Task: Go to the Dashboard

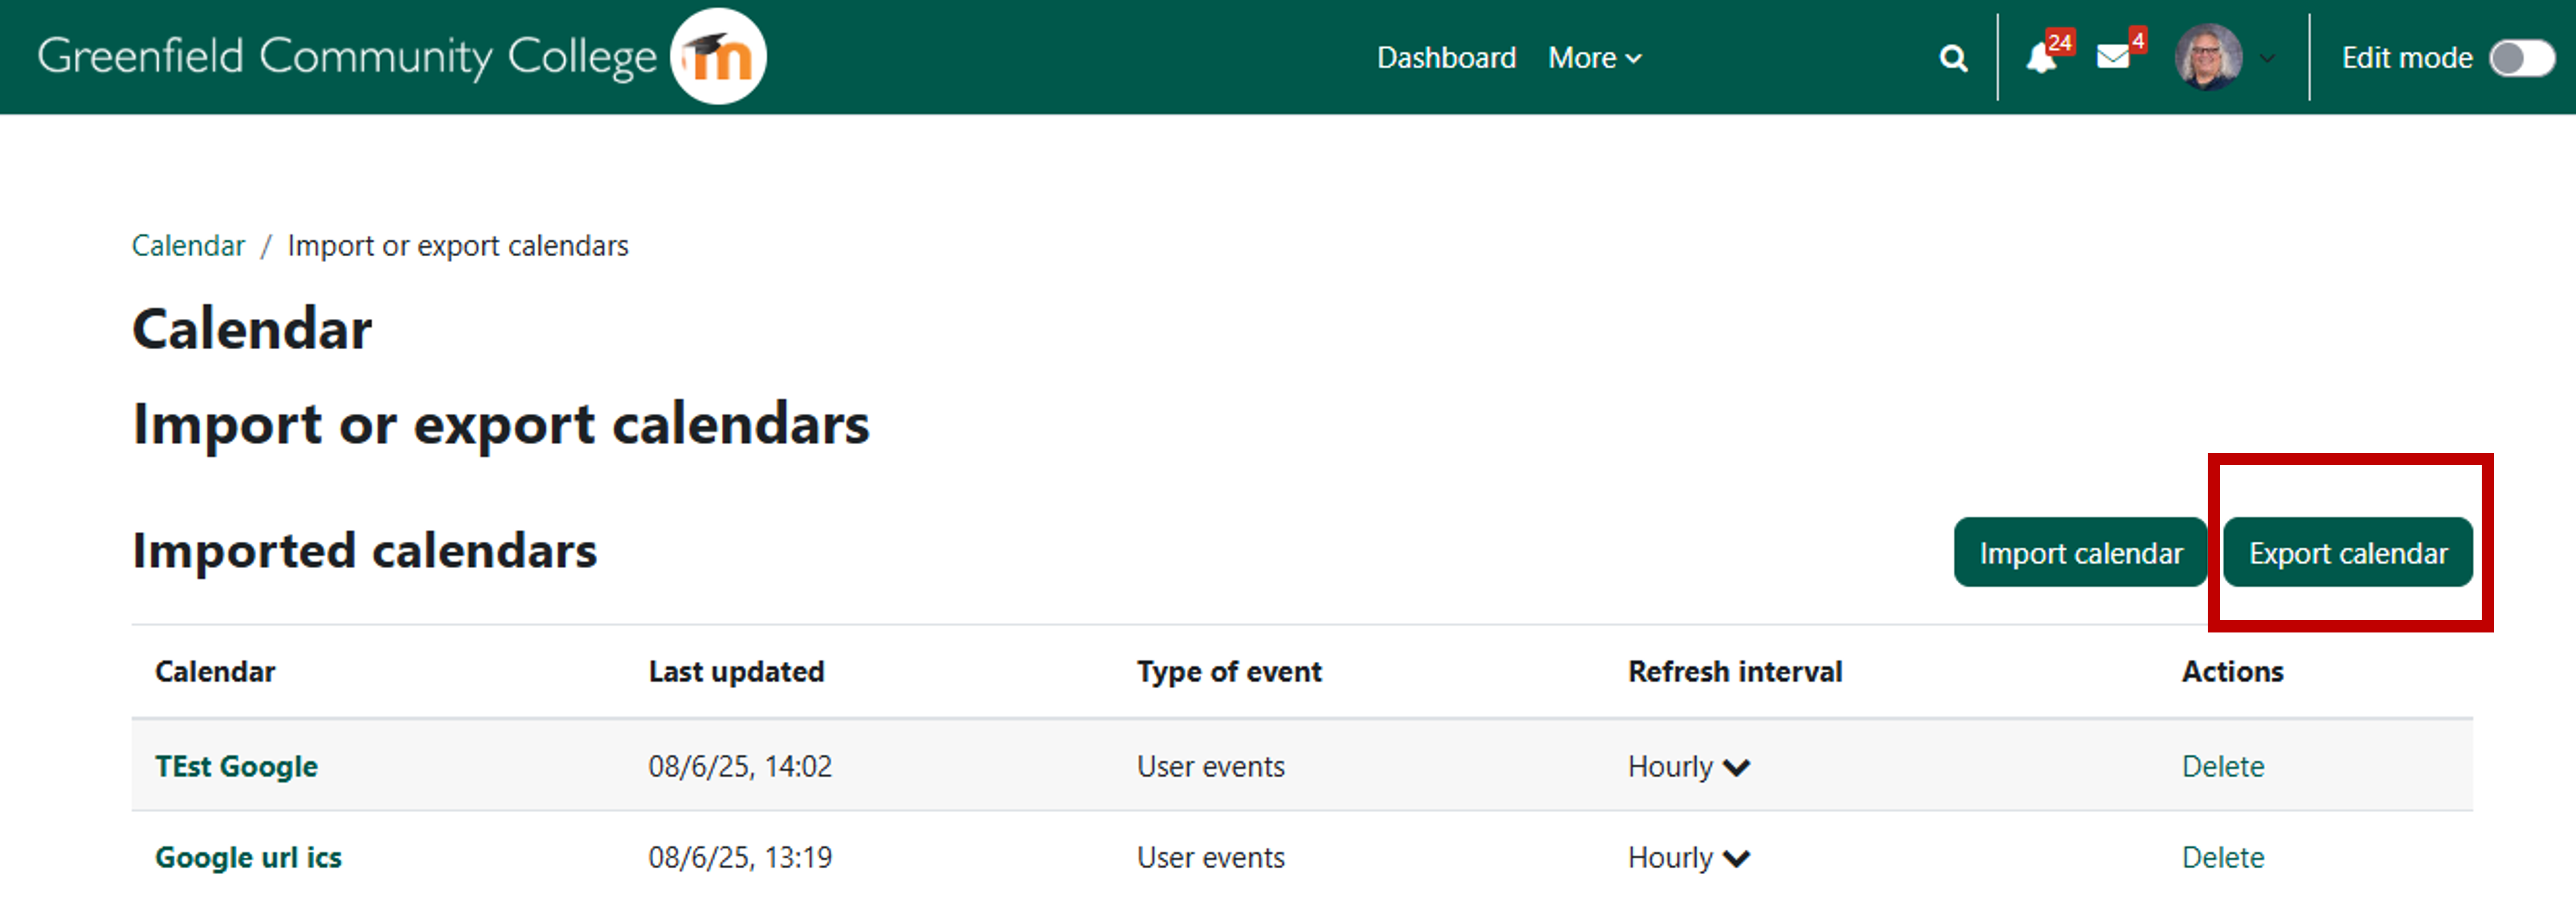Action: pos(1446,58)
